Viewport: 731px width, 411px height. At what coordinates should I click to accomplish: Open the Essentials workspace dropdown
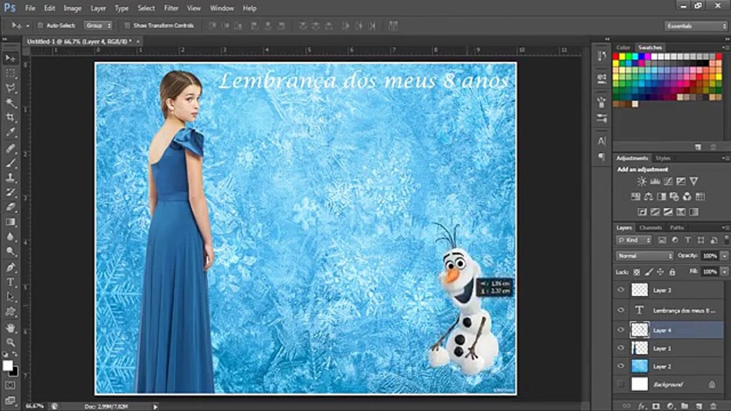click(696, 26)
